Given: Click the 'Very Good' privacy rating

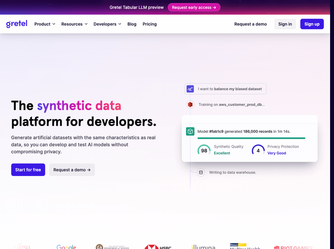Looking at the screenshot, I should pos(277,153).
